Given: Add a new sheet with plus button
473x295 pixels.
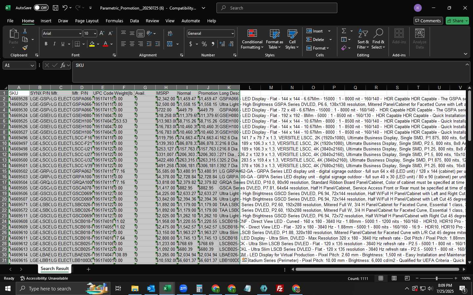Looking at the screenshot, I should pos(88,269).
